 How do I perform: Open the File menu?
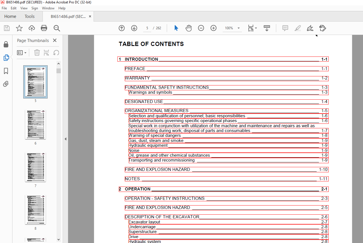tap(4, 8)
